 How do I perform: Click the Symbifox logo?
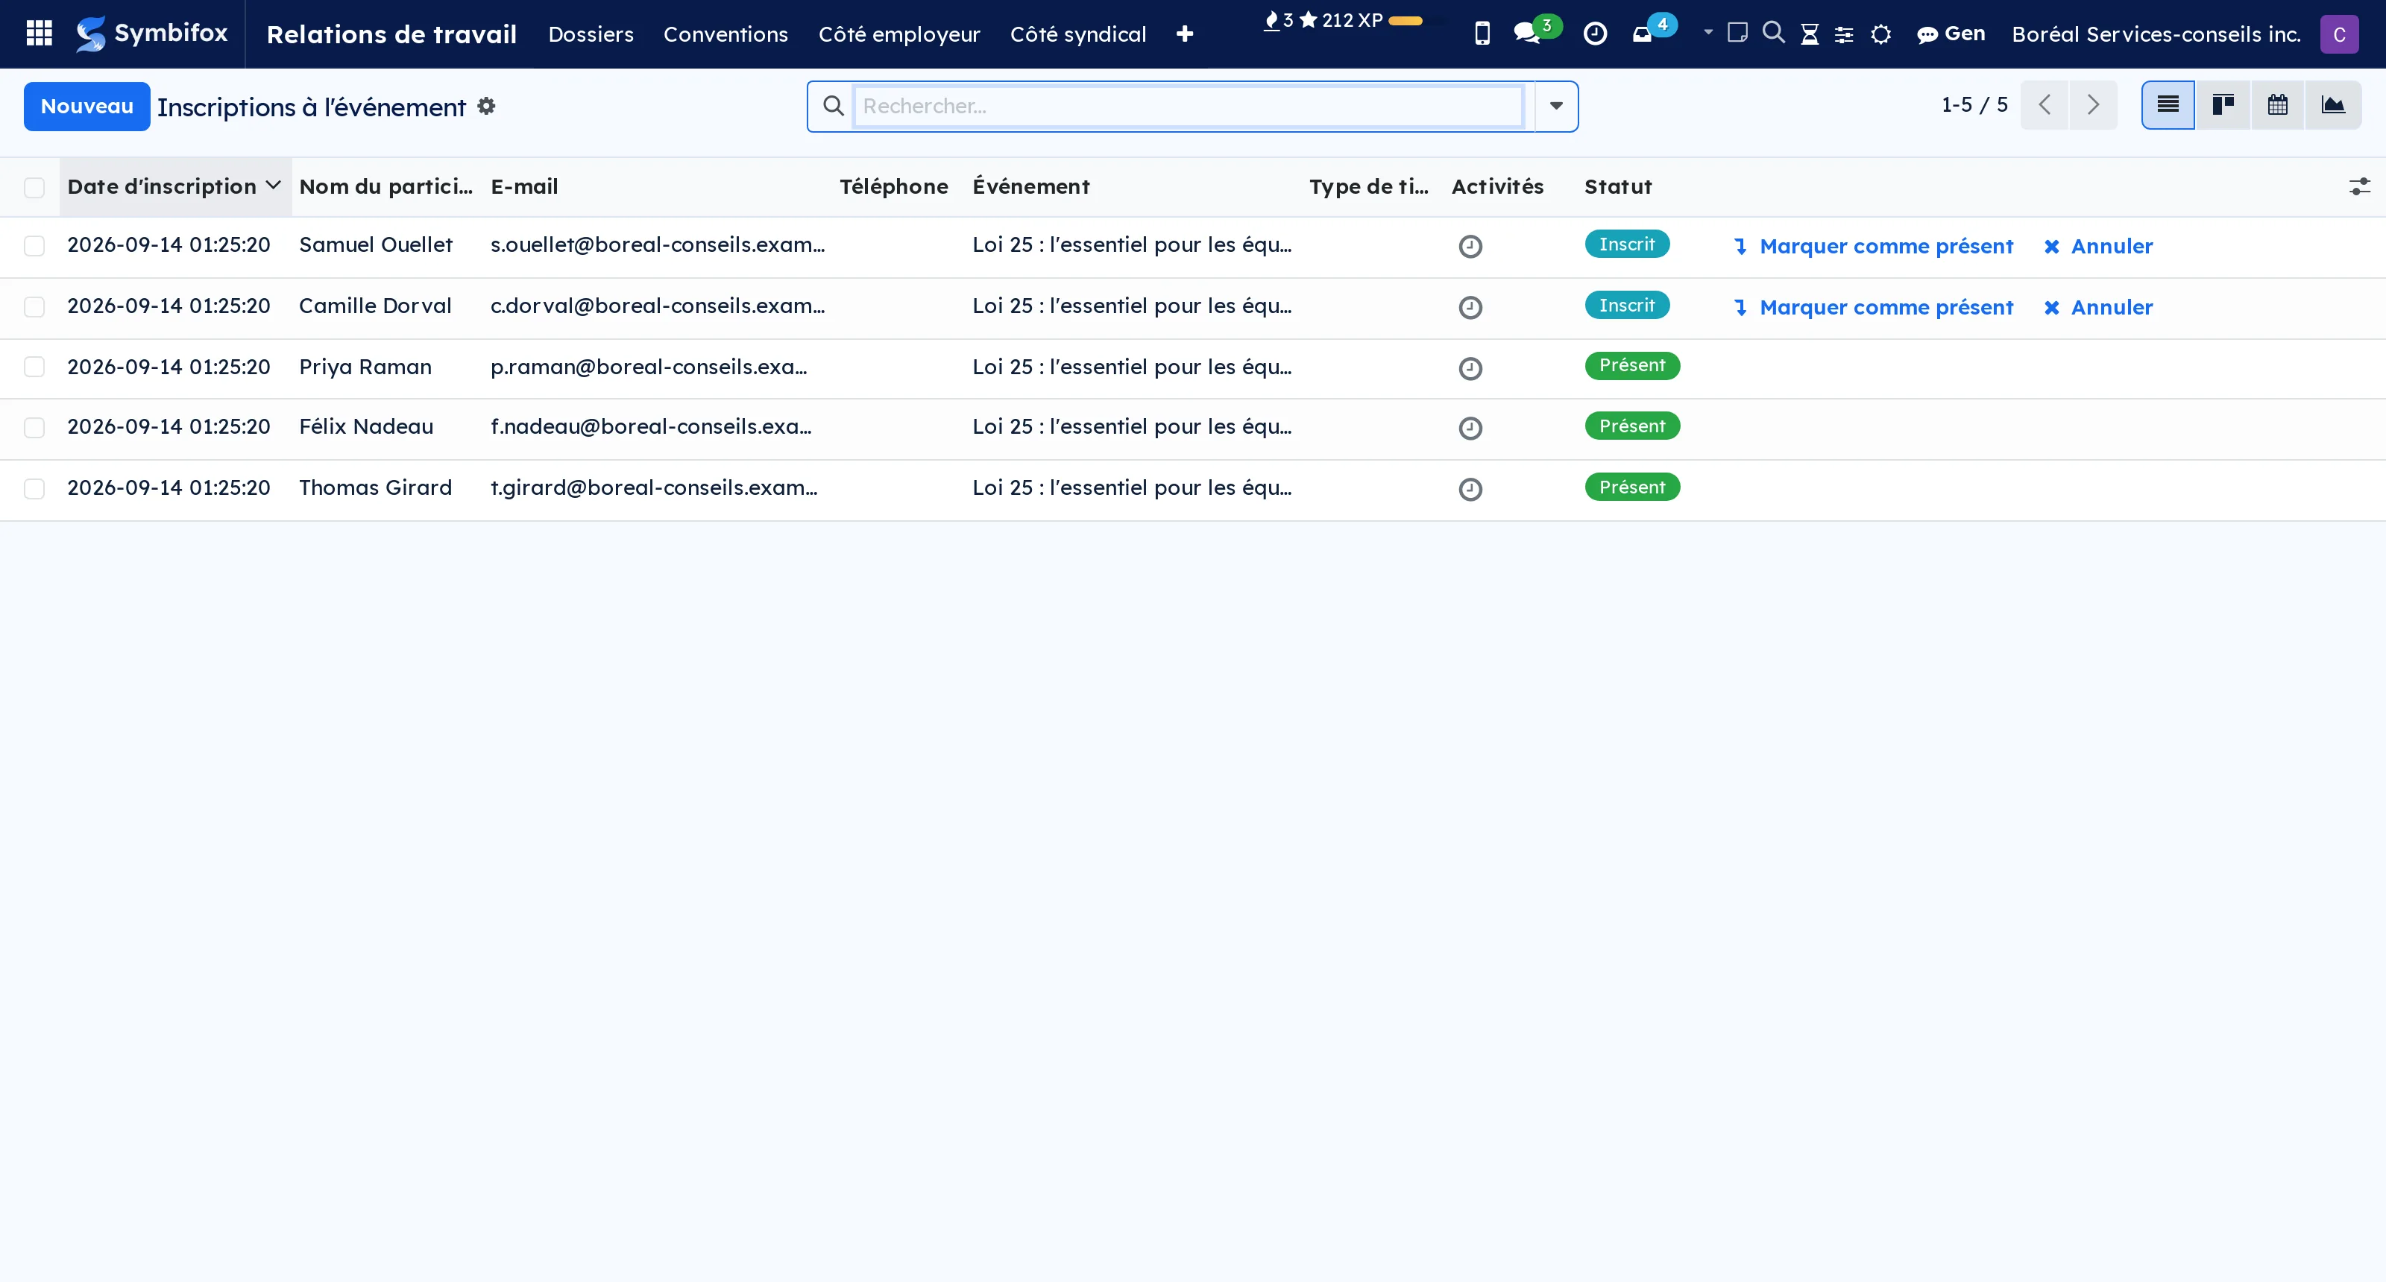152,34
